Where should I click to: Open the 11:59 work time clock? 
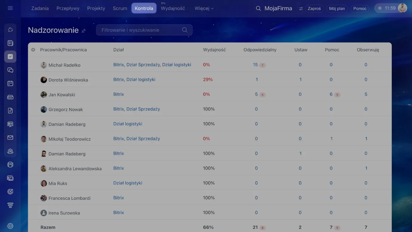pyautogui.click(x=387, y=8)
